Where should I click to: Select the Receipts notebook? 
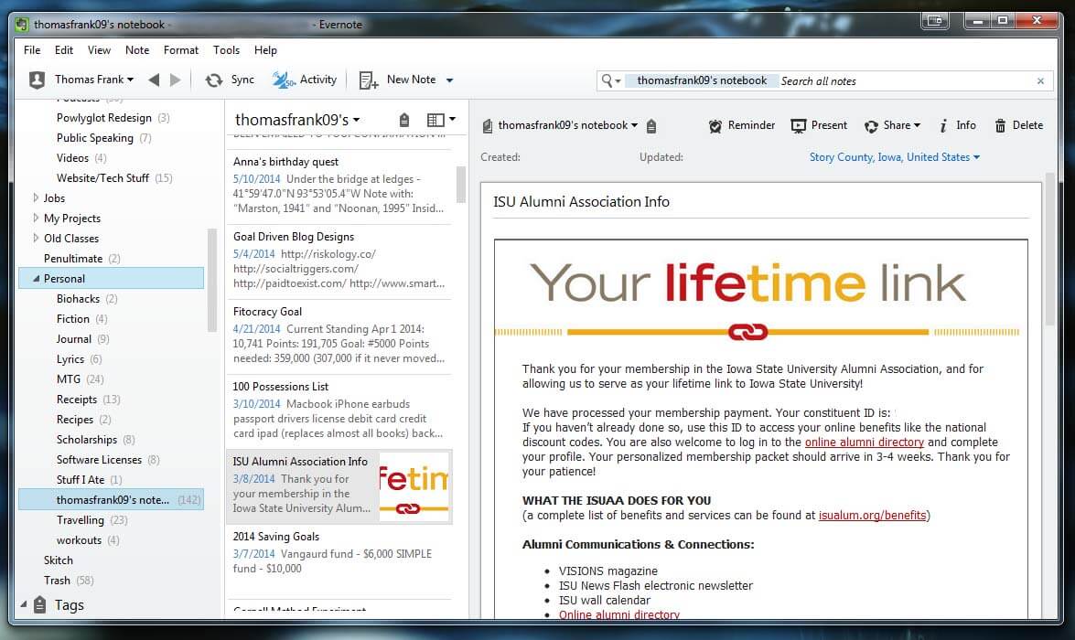[x=76, y=399]
